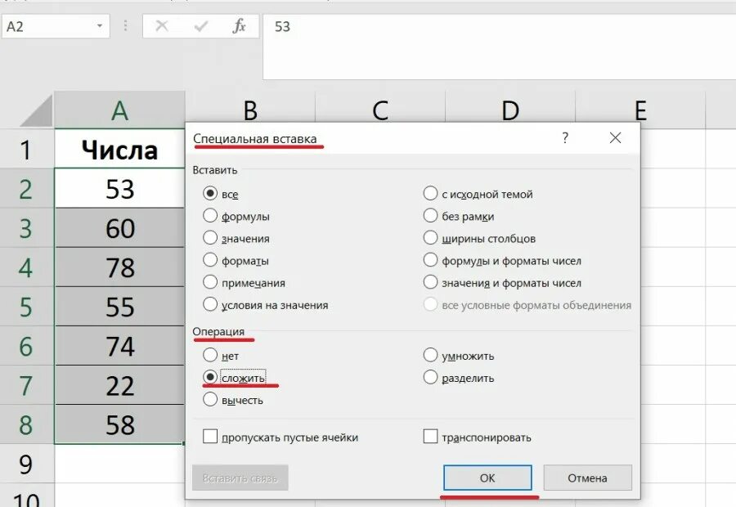736x507 pixels.
Task: Enable транспонировать checkbox
Action: [478, 437]
